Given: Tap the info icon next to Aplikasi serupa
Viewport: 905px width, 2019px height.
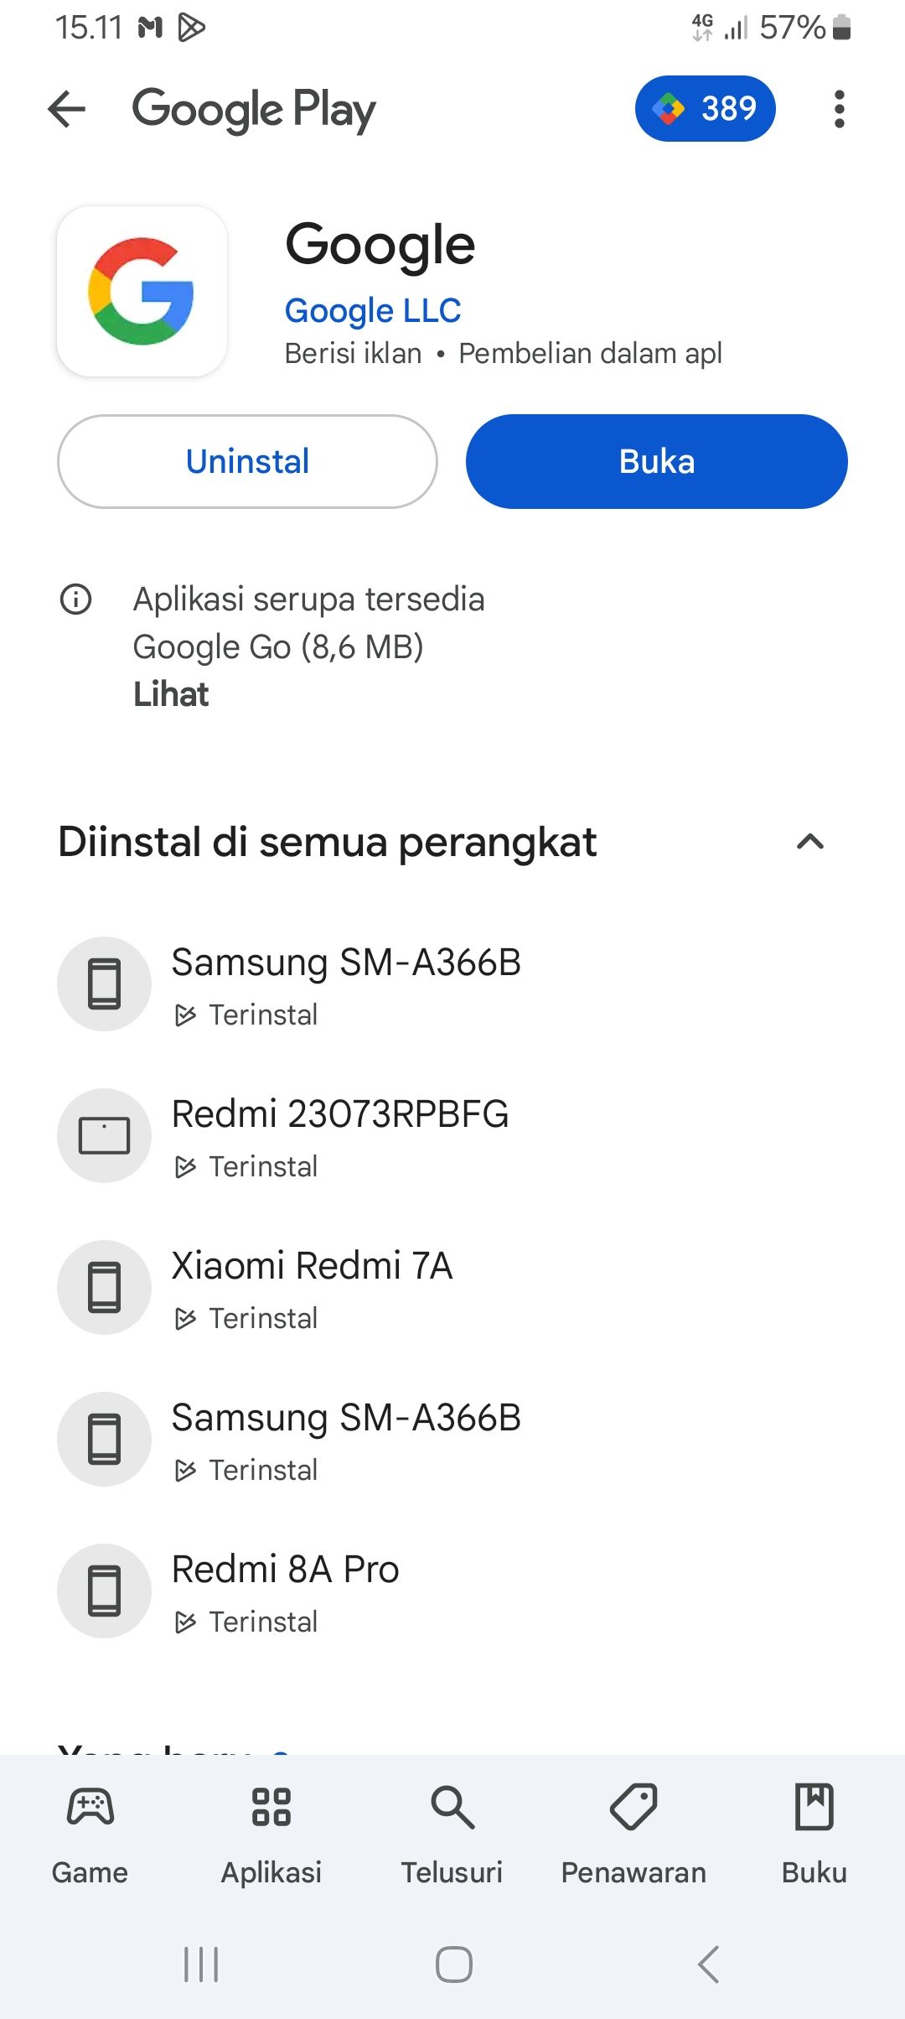Looking at the screenshot, I should 76,600.
